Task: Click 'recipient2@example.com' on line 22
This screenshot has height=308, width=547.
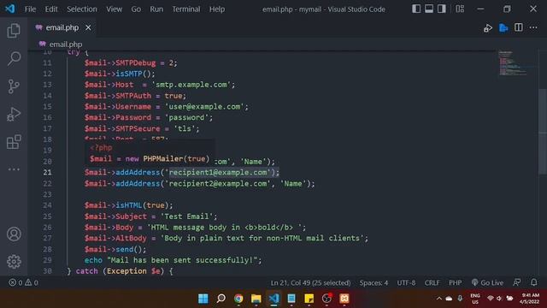Action: coord(218,183)
